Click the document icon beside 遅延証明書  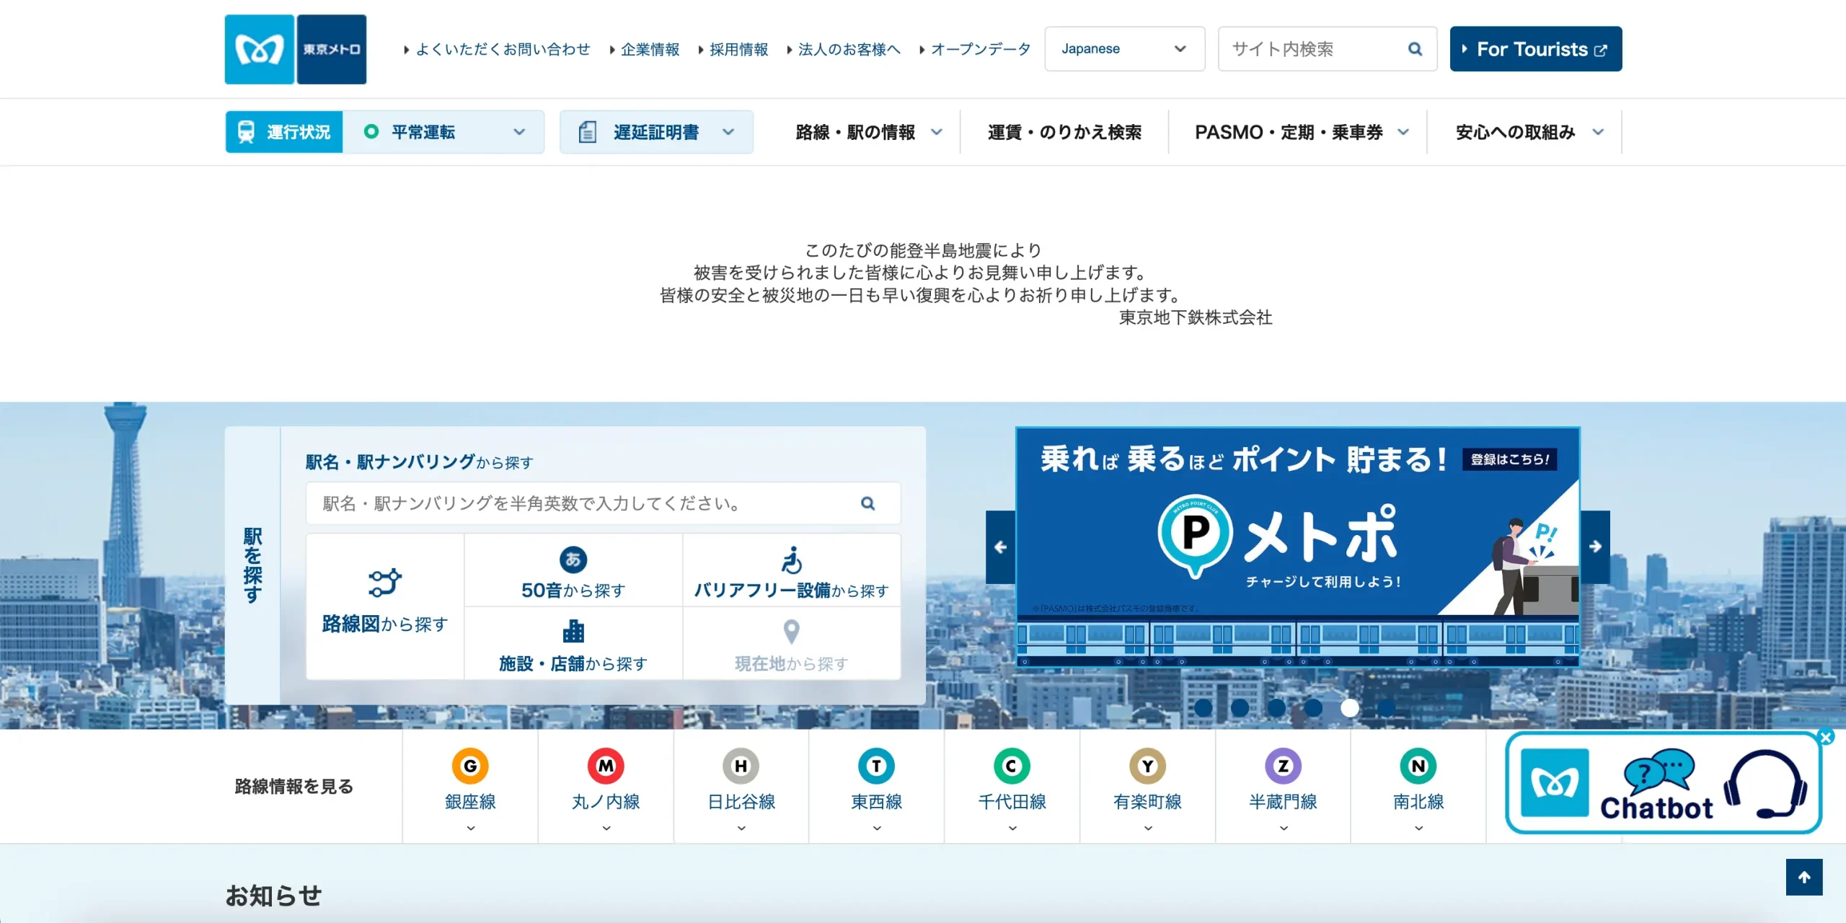click(x=588, y=132)
